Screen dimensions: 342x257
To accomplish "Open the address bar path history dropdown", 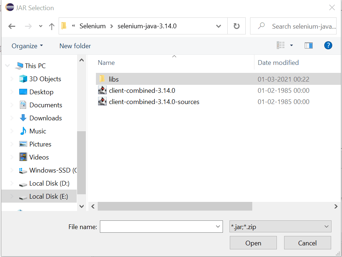I will (219, 26).
